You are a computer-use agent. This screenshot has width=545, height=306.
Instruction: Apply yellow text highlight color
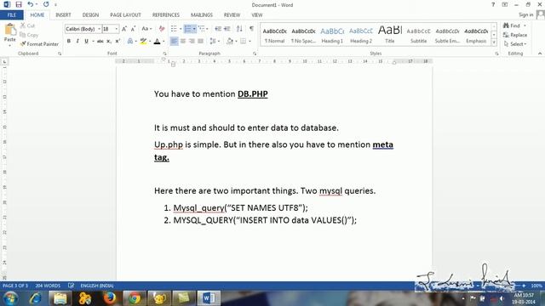(143, 42)
